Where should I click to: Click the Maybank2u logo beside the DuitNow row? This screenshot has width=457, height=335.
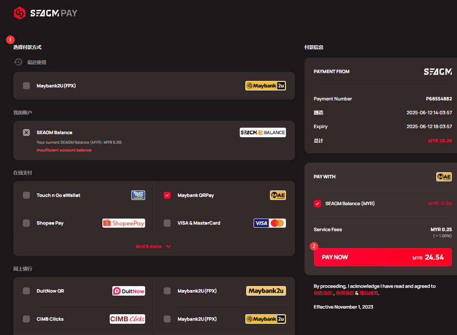(x=266, y=291)
